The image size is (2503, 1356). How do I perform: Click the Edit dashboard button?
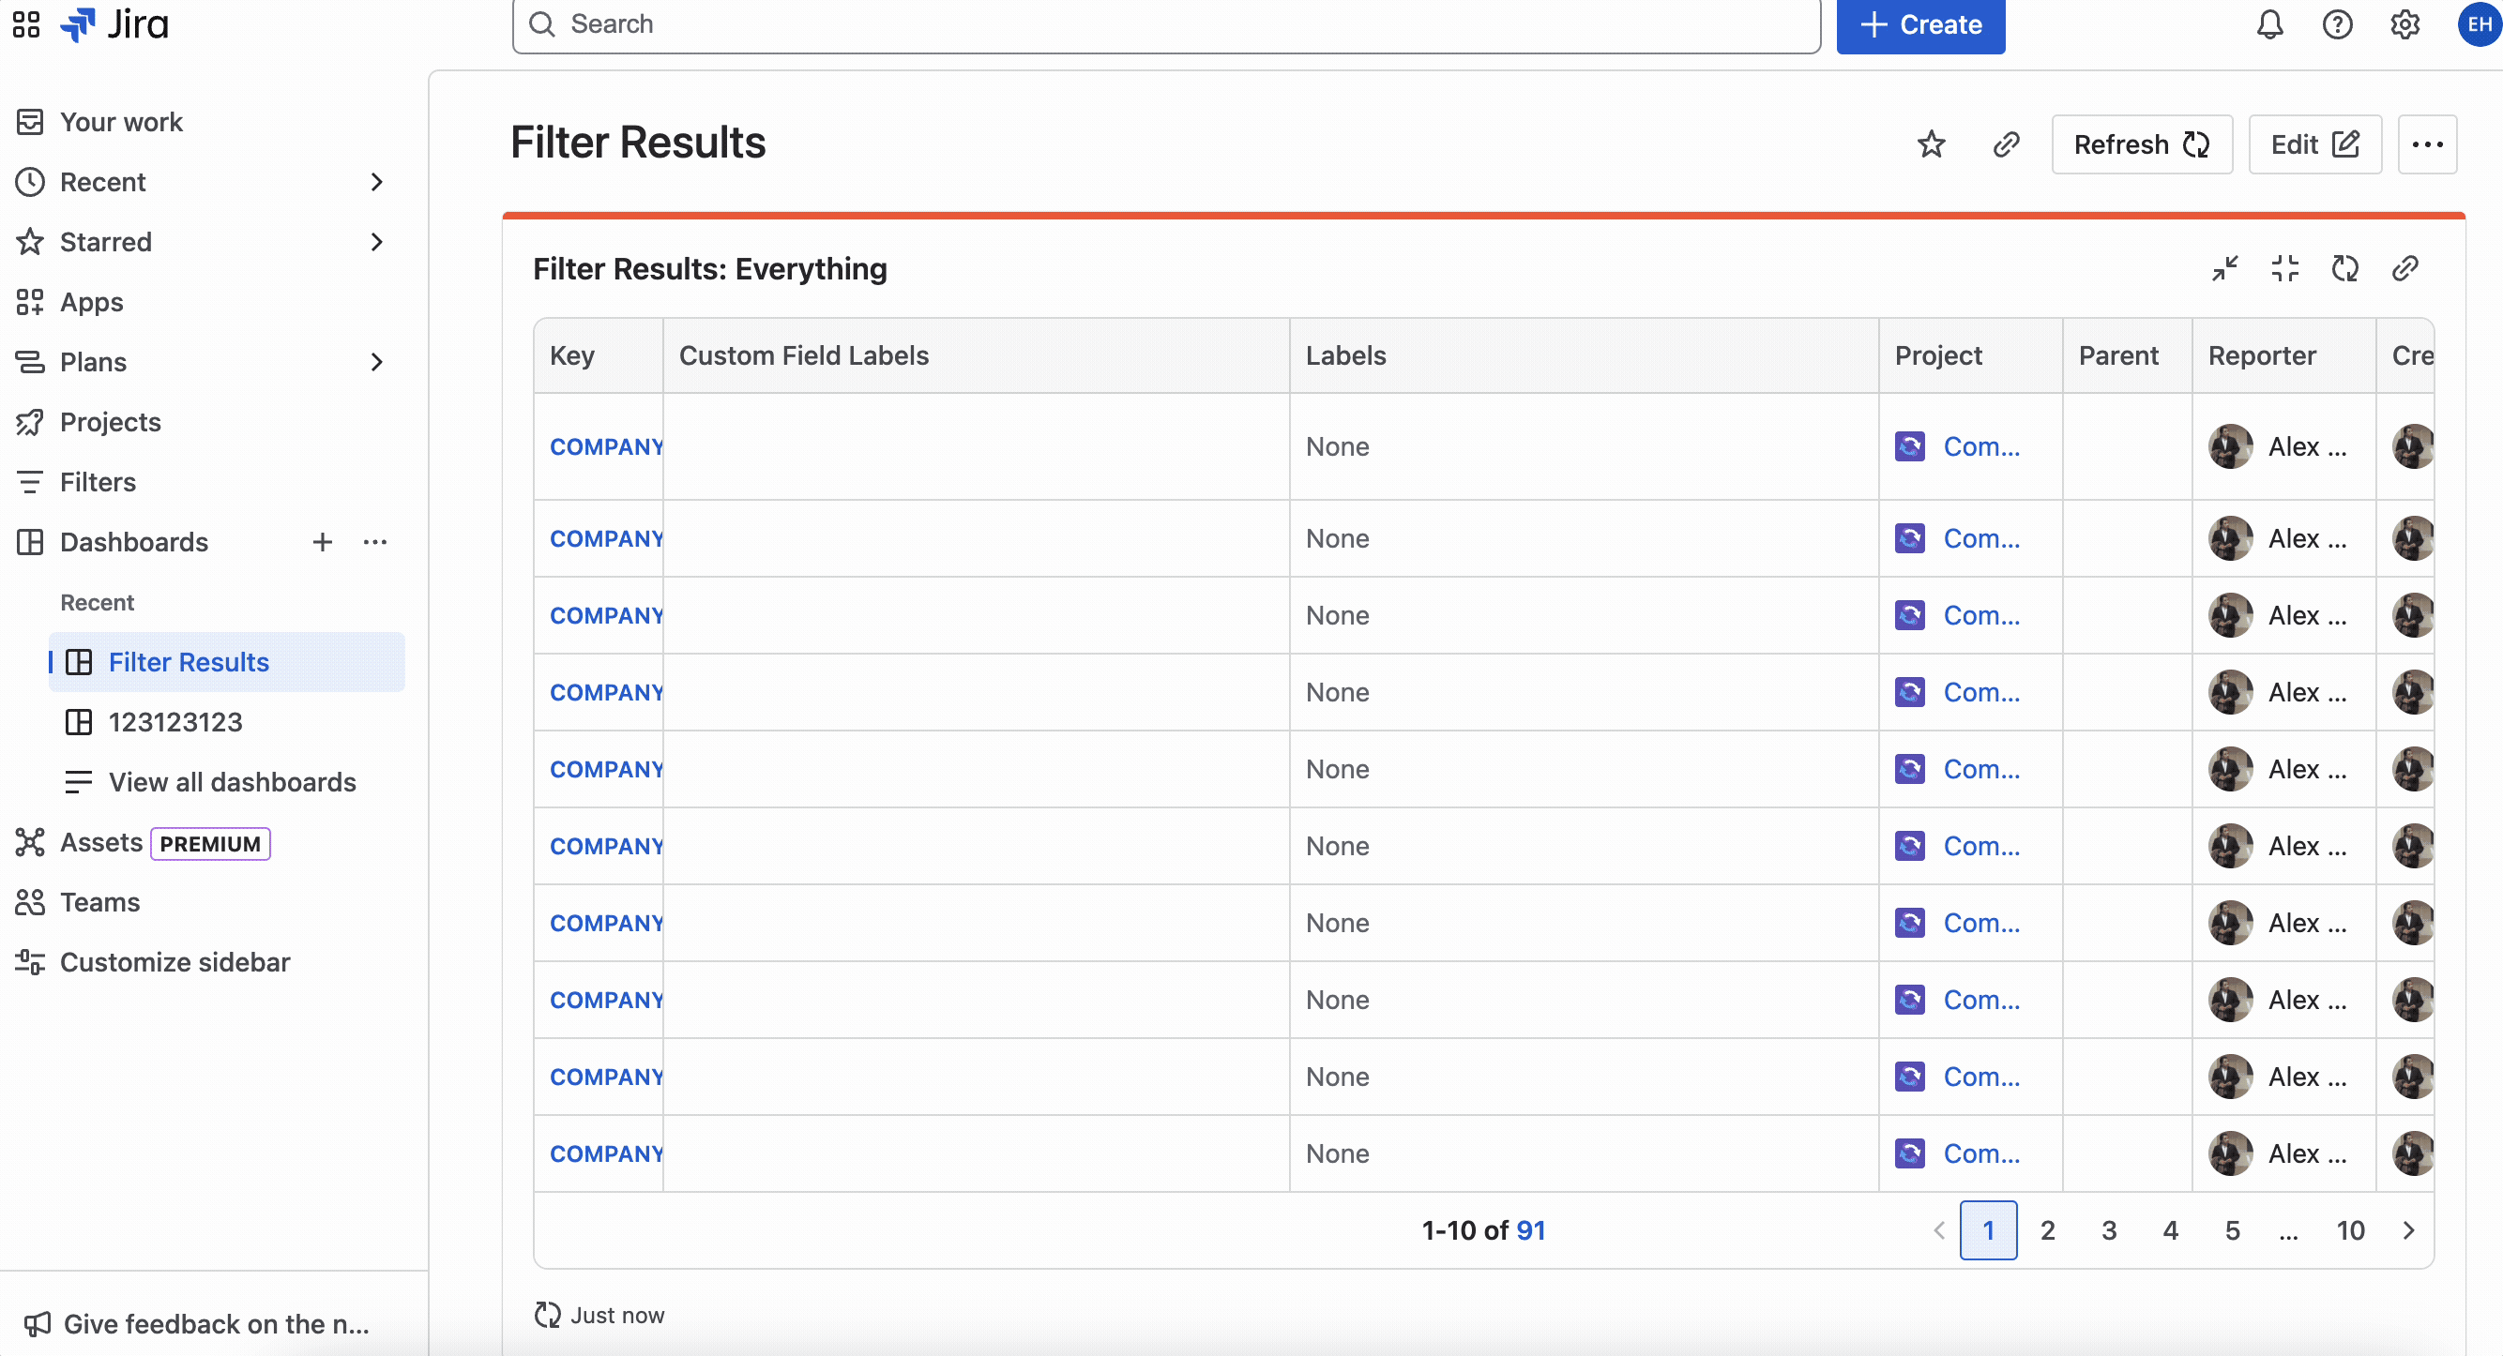pyautogui.click(x=2314, y=144)
